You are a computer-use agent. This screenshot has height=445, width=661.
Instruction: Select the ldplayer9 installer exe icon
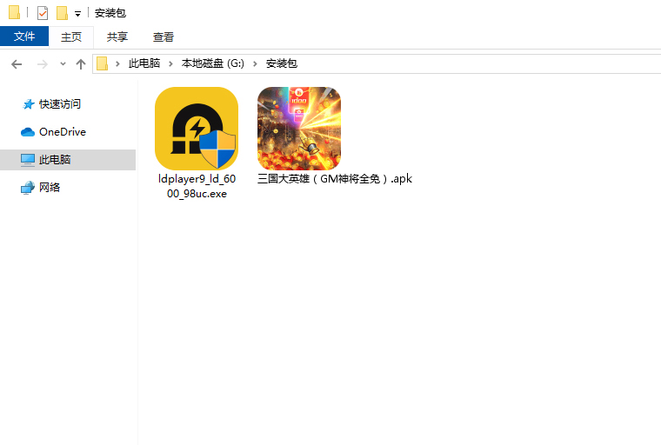(197, 129)
